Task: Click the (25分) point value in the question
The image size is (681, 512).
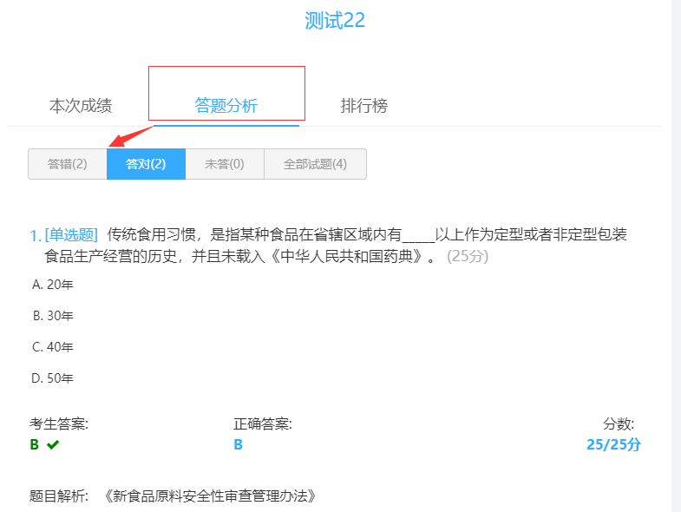Action: coord(468,257)
